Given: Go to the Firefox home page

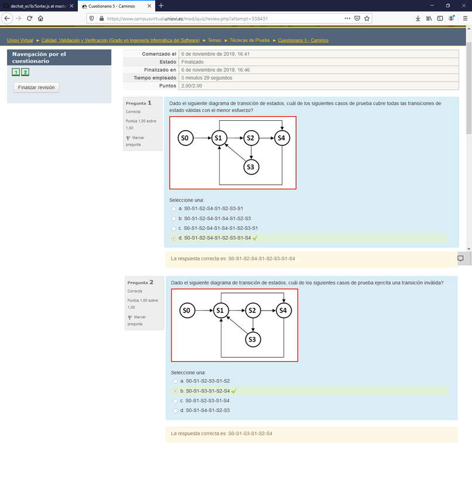Looking at the screenshot, I should pyautogui.click(x=40, y=18).
